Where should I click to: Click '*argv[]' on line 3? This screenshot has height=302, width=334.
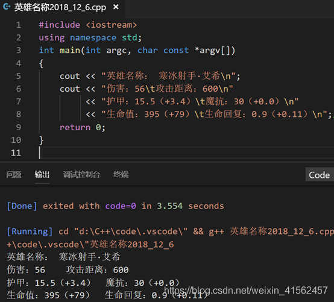pos(212,51)
